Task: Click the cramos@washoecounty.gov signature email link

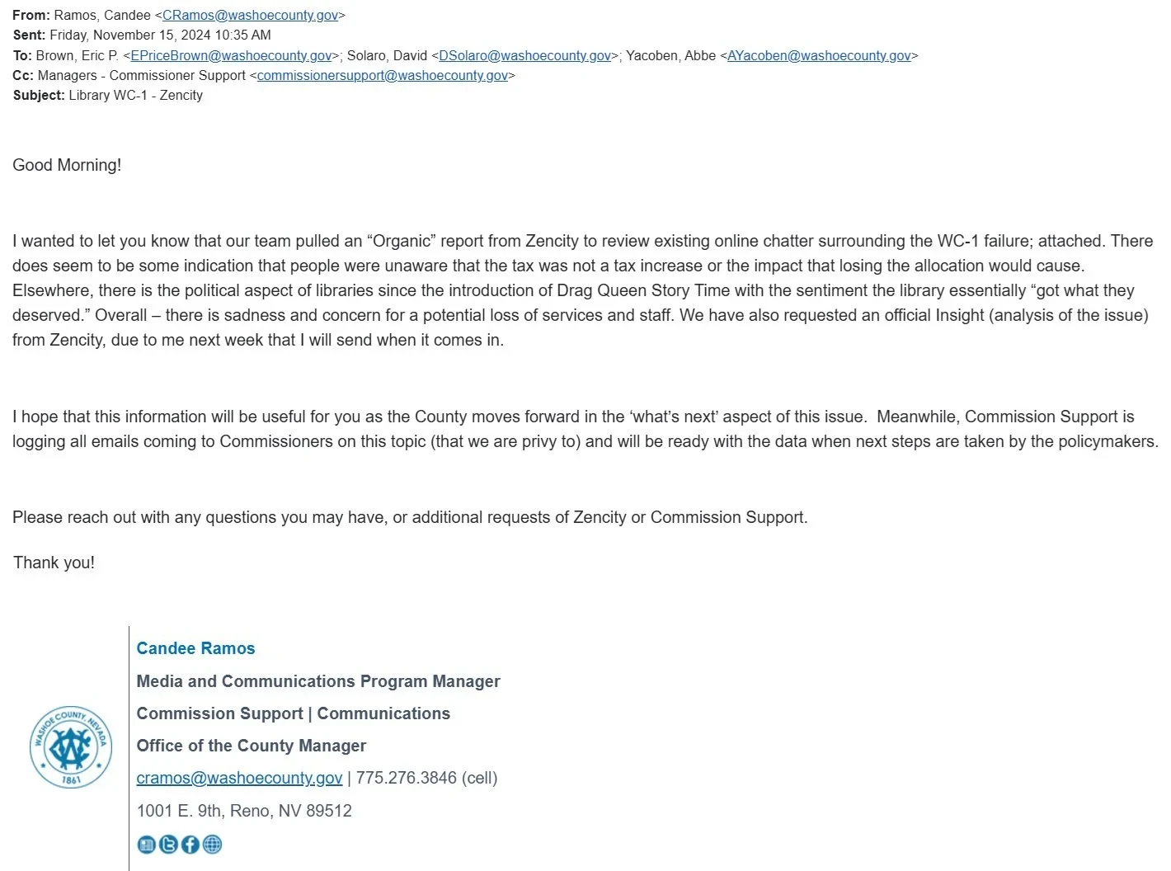Action: (x=239, y=778)
